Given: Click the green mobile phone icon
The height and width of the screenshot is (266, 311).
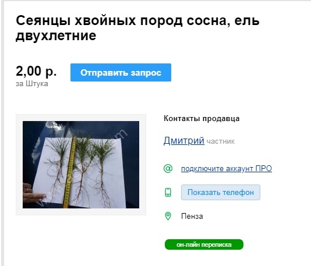Looking at the screenshot, I should 168,192.
